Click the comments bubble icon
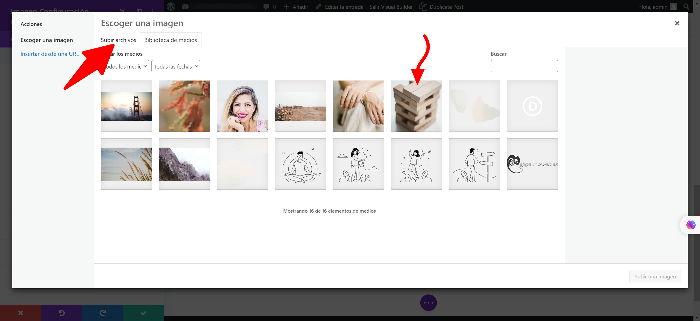 pos(266,7)
